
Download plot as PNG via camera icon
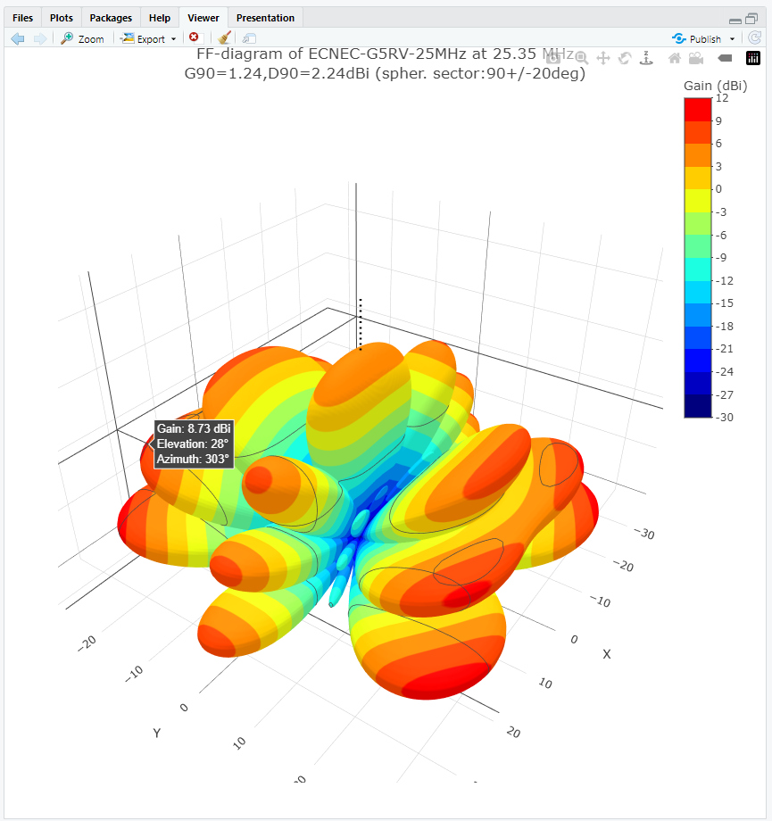click(x=553, y=58)
